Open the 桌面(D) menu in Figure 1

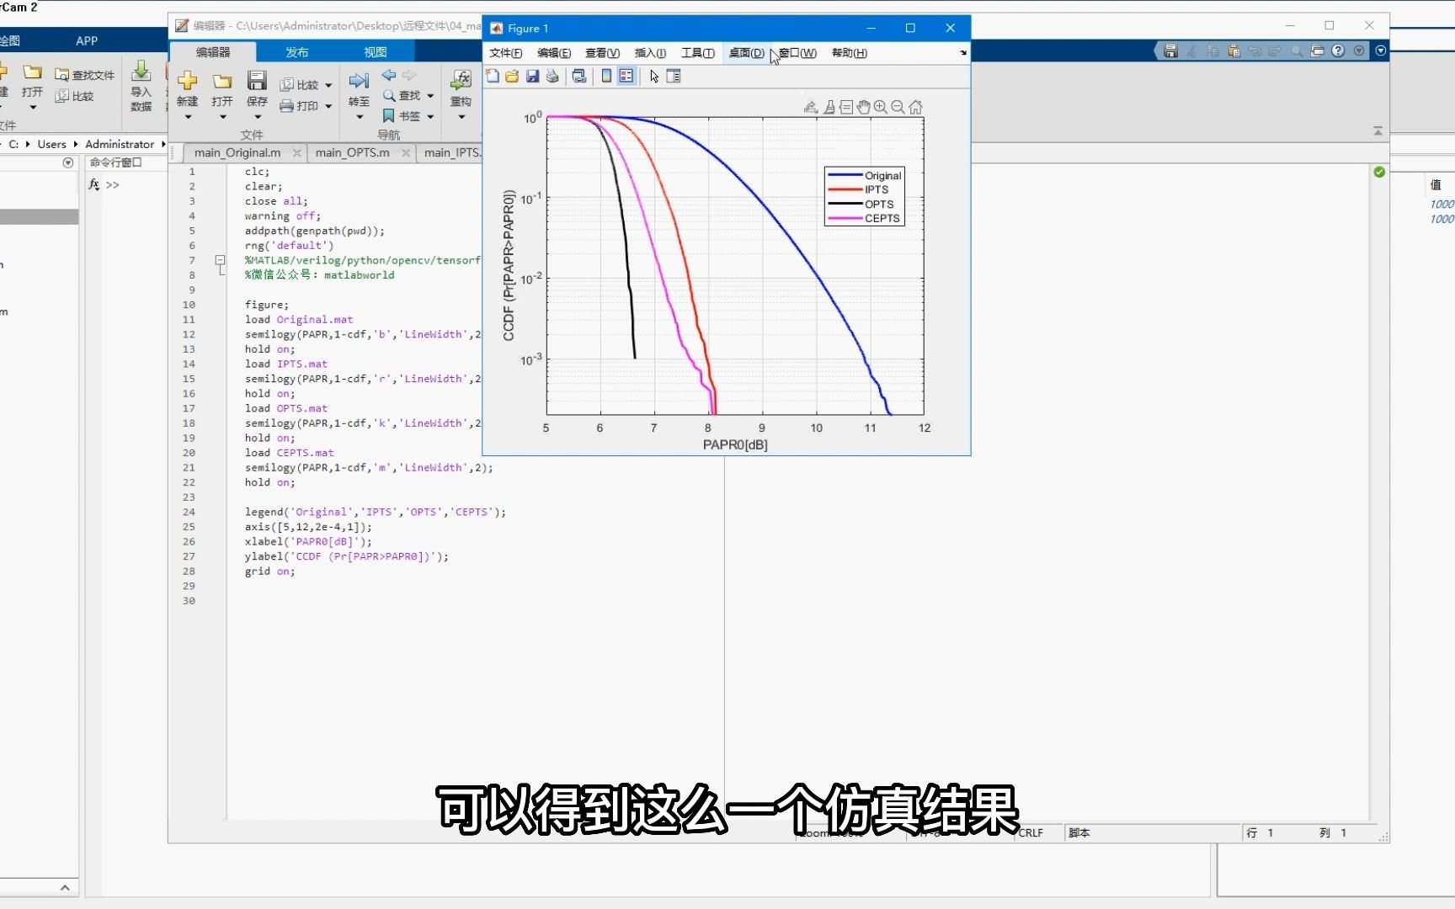pos(747,53)
